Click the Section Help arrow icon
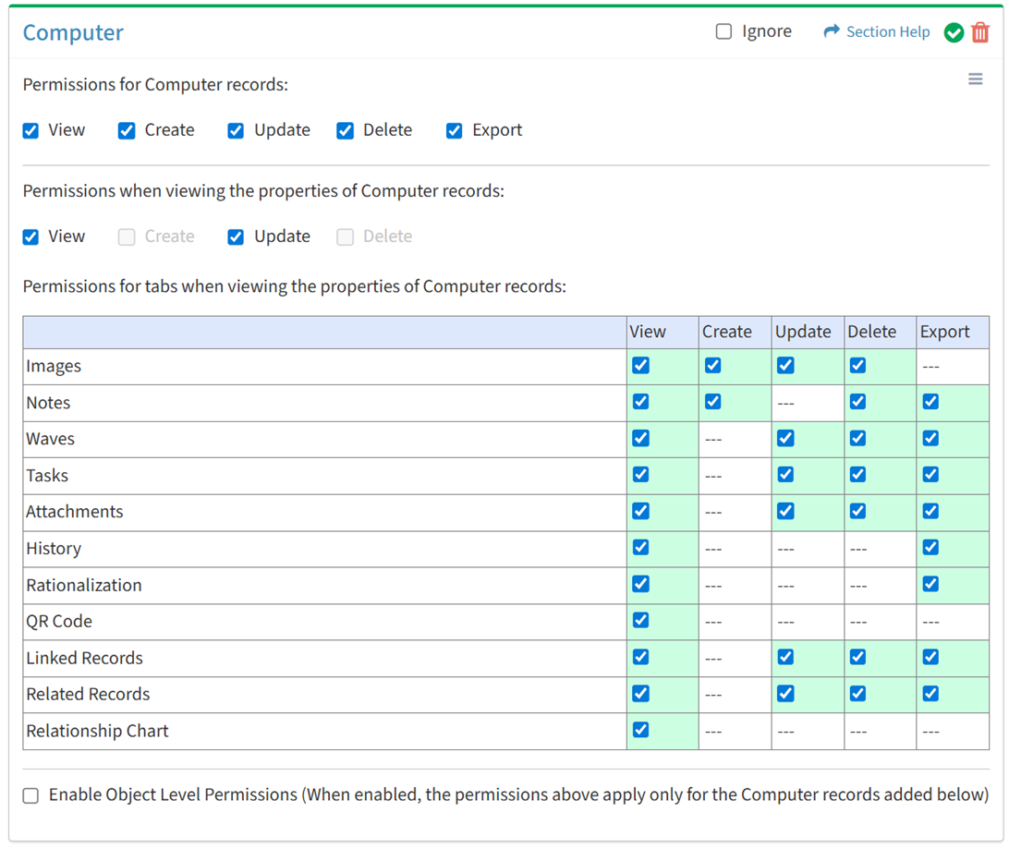The image size is (1009, 849). click(x=832, y=31)
